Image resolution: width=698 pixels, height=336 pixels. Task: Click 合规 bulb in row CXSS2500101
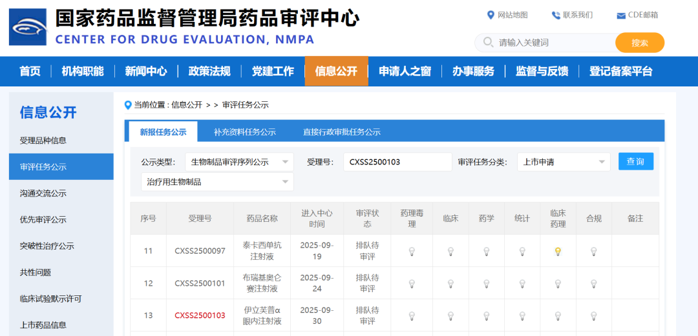(x=593, y=284)
